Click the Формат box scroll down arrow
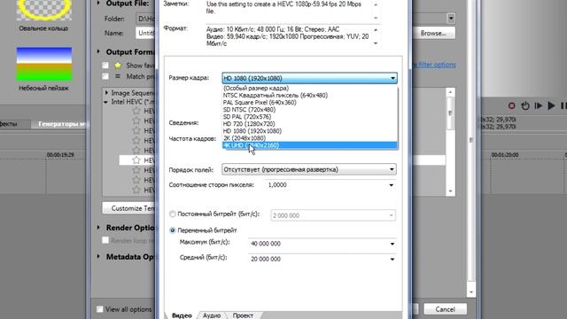Viewport: 567px width, 319px height. pos(376,43)
